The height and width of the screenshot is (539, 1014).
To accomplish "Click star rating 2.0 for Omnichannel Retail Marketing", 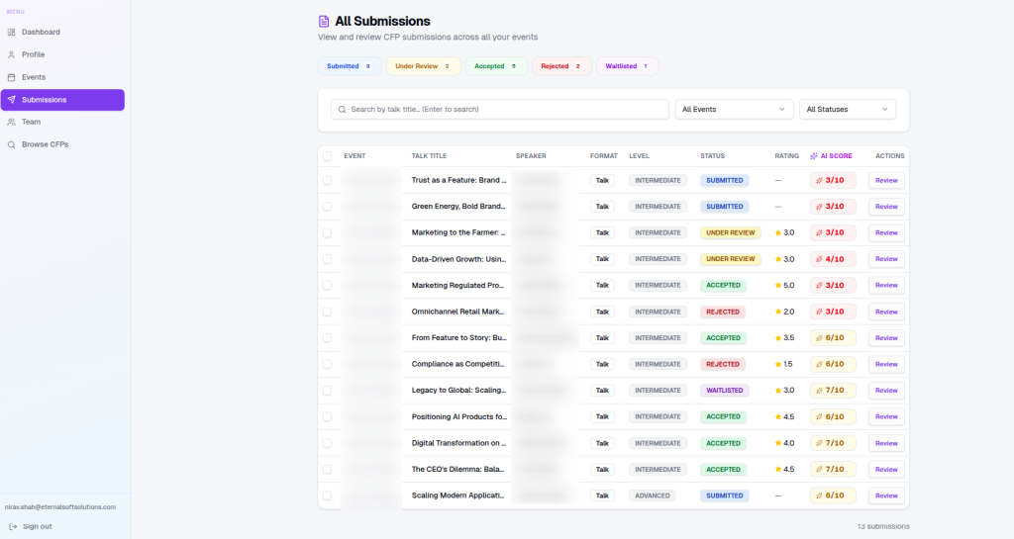I will pyautogui.click(x=784, y=312).
